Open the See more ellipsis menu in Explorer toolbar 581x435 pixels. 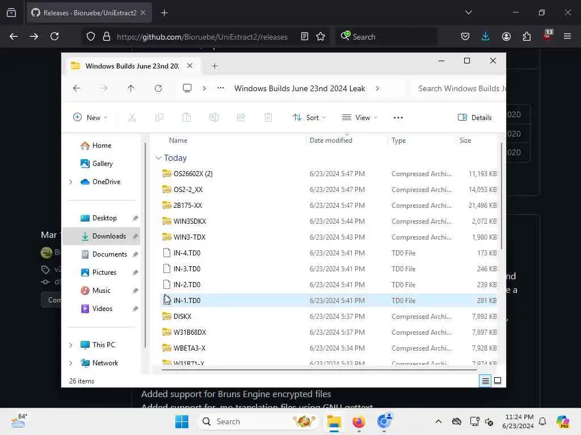398,118
